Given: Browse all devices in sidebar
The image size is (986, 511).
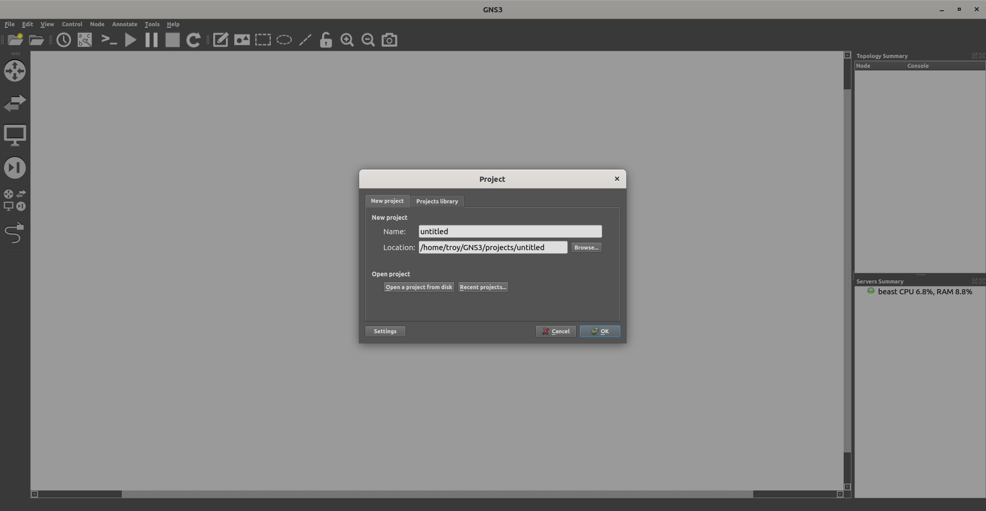Looking at the screenshot, I should [x=15, y=200].
